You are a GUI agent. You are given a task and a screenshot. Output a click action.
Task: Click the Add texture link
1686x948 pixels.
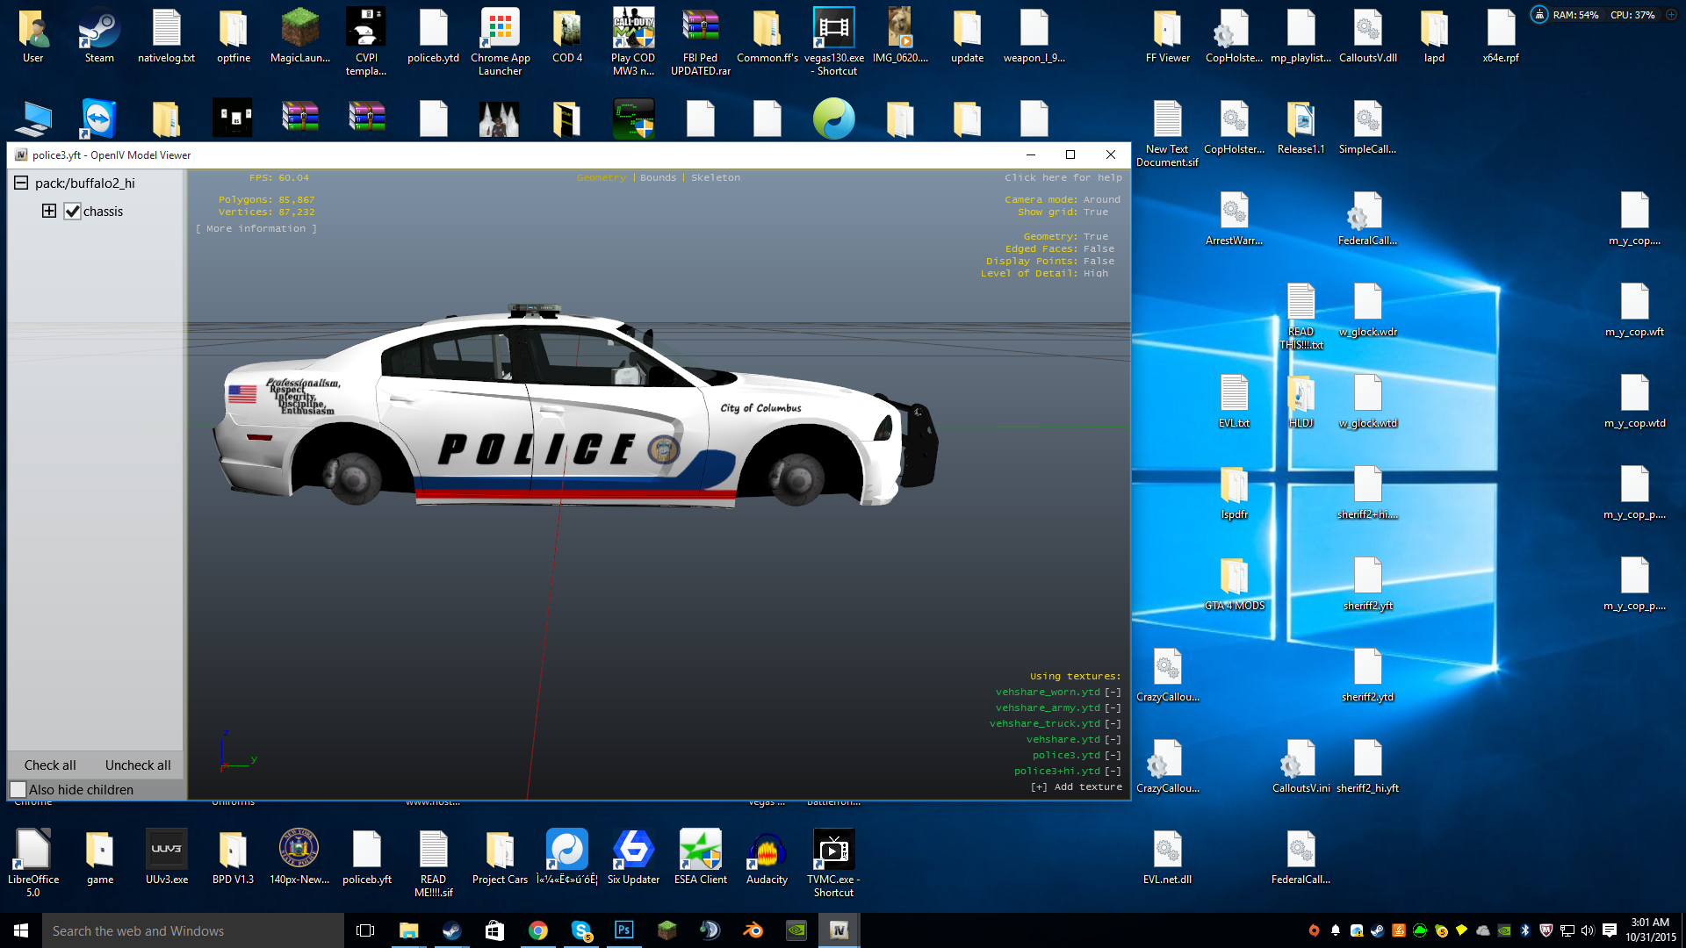[1077, 786]
